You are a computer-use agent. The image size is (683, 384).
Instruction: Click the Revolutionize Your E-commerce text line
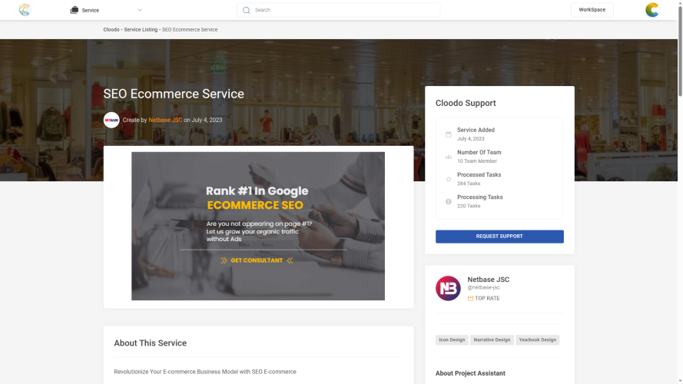point(205,372)
